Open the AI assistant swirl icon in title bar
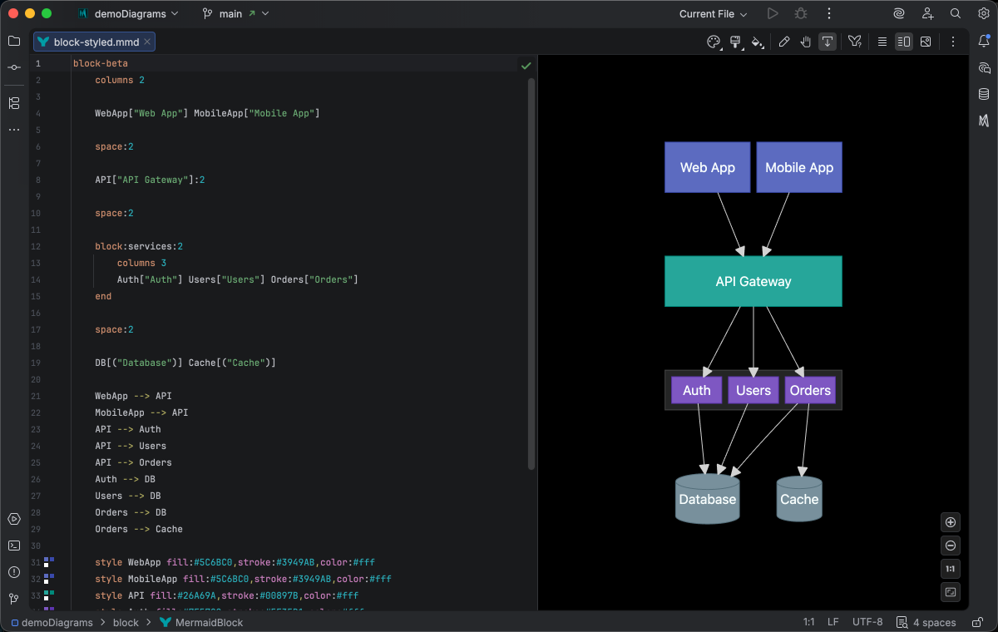 pos(899,13)
